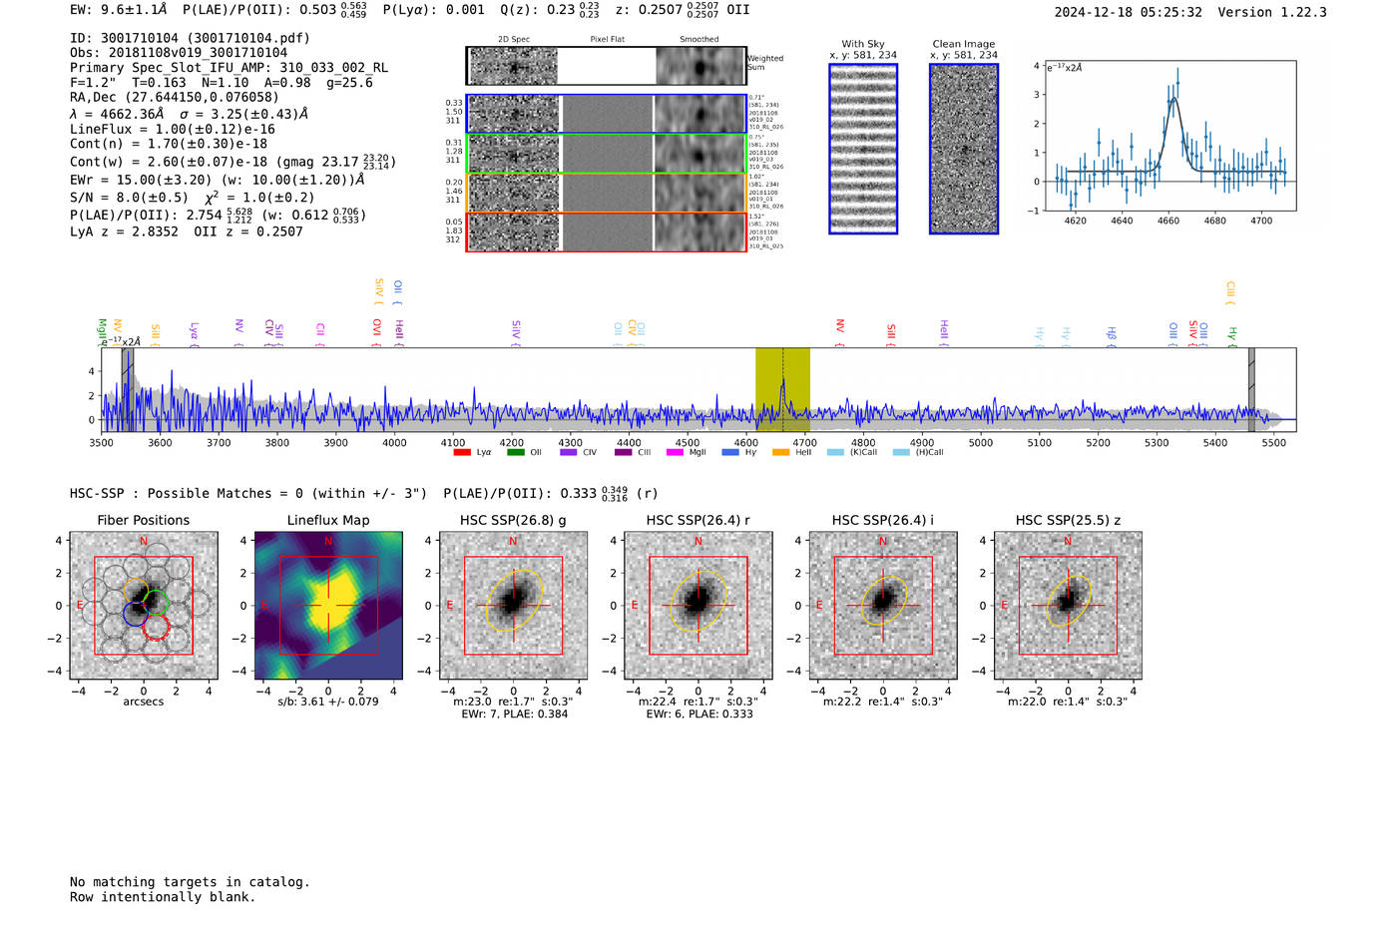The width and height of the screenshot is (1397, 951).
Task: Click the P(Lyα): 0.001 header value
Action: (434, 10)
